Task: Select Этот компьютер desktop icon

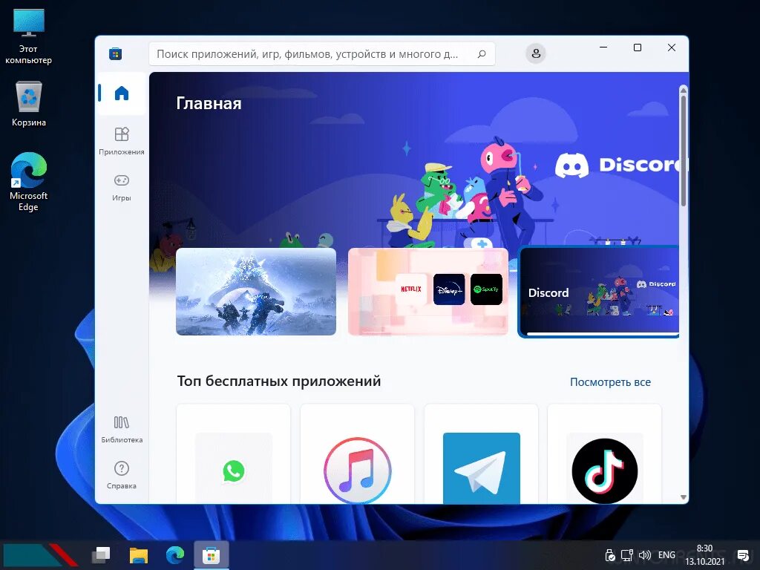Action: click(x=29, y=37)
